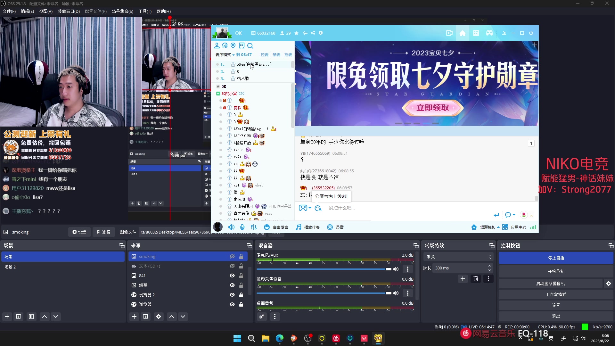Click 工作室模式 button
The width and height of the screenshot is (615, 346).
tap(556, 294)
